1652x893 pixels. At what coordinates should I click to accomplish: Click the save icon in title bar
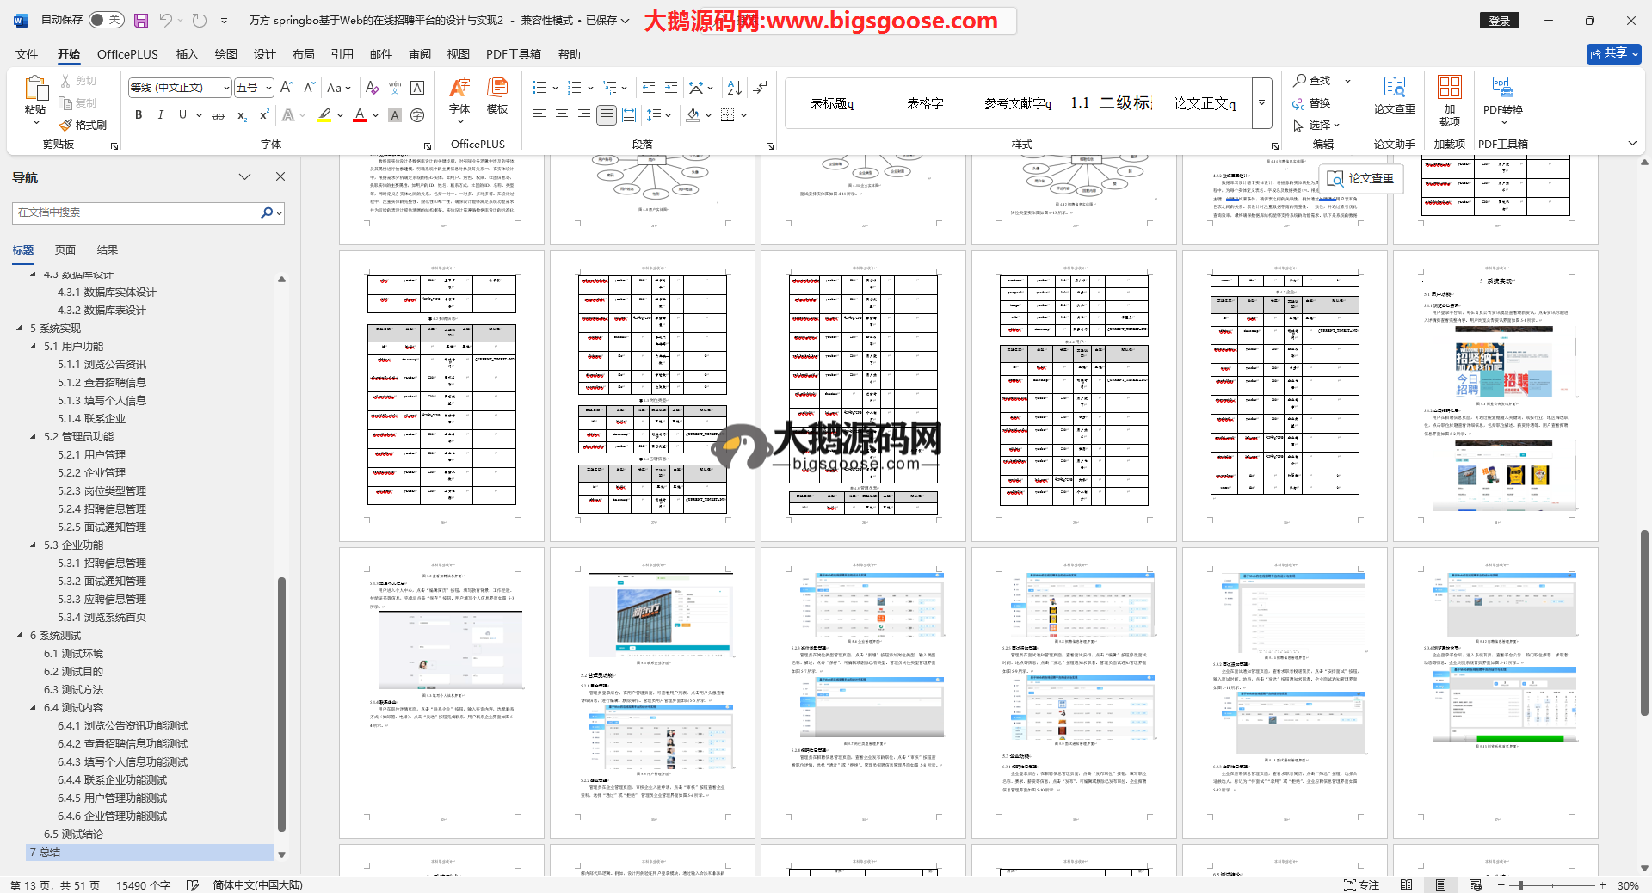(x=141, y=20)
